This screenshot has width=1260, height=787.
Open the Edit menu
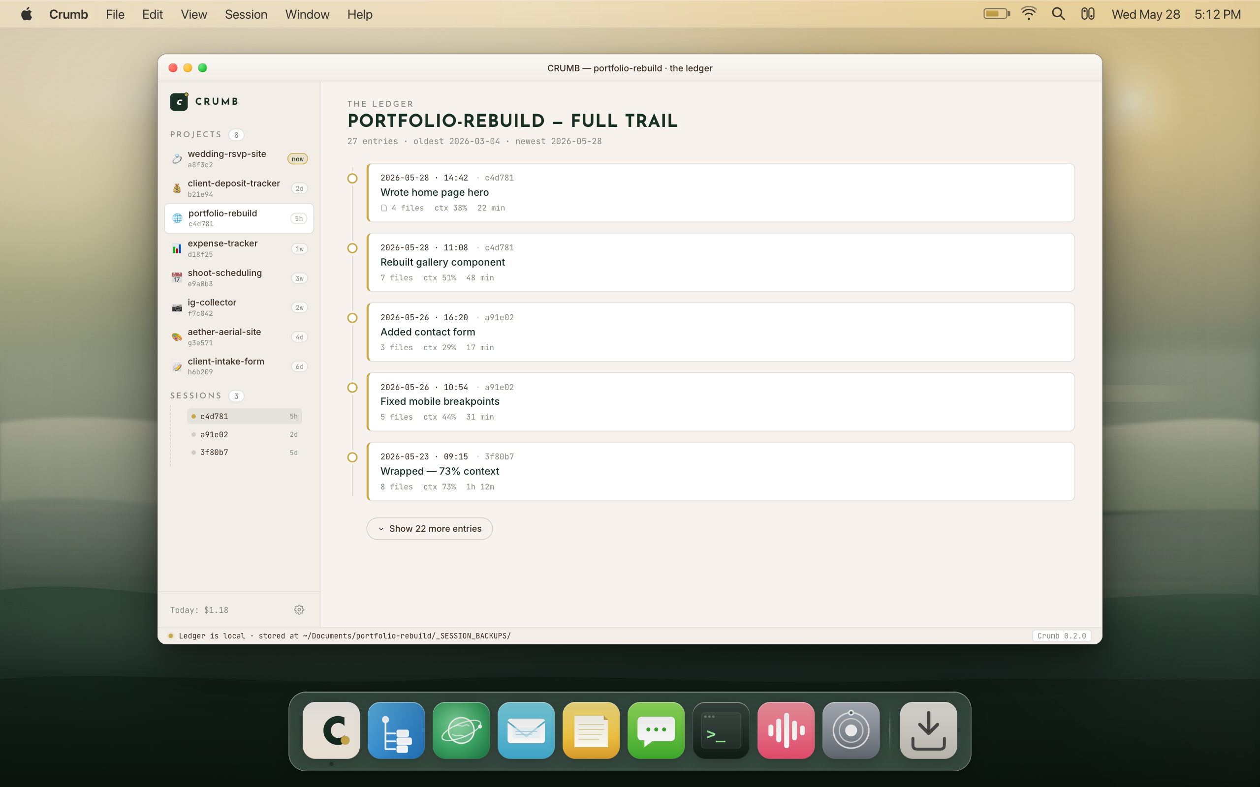[x=153, y=14]
